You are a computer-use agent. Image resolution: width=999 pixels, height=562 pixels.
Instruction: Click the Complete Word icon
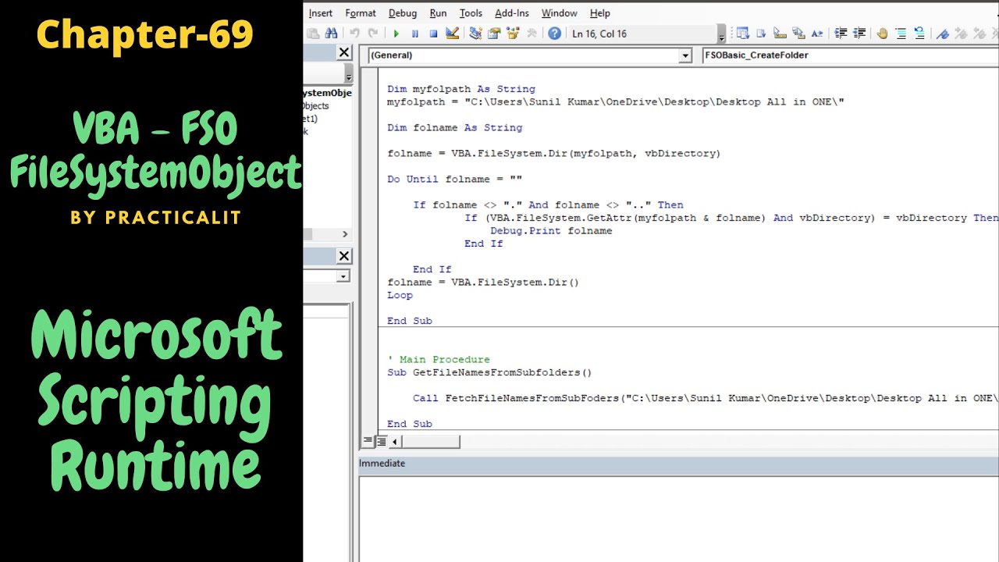coord(817,34)
